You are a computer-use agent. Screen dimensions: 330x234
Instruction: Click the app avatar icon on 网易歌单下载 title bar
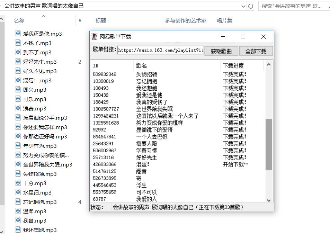(93, 36)
